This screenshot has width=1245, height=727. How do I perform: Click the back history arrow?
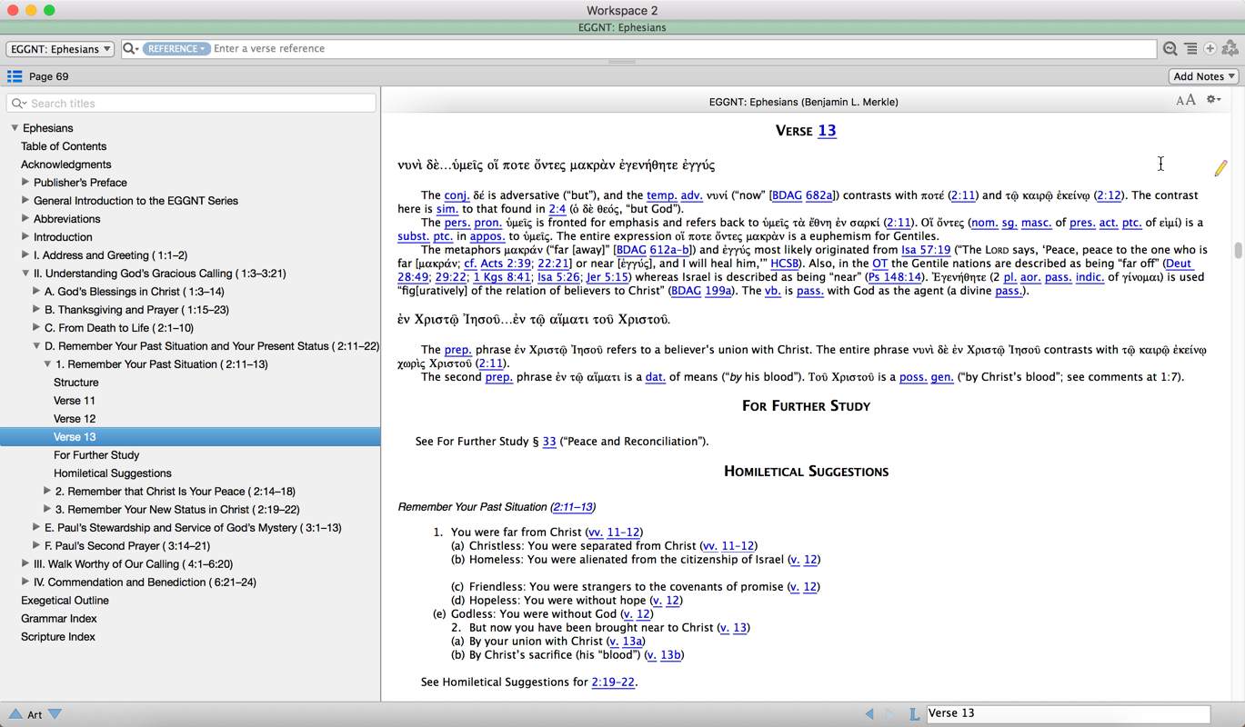[869, 714]
